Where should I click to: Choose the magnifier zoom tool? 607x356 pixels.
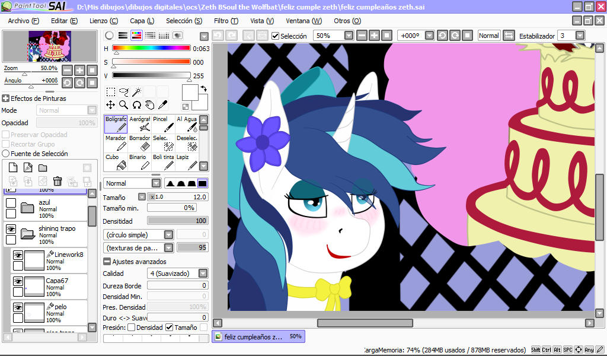[x=124, y=104]
